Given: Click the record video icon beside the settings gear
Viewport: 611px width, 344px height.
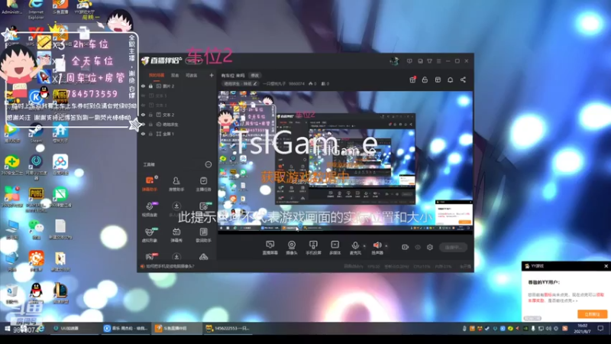Looking at the screenshot, I should point(406,247).
